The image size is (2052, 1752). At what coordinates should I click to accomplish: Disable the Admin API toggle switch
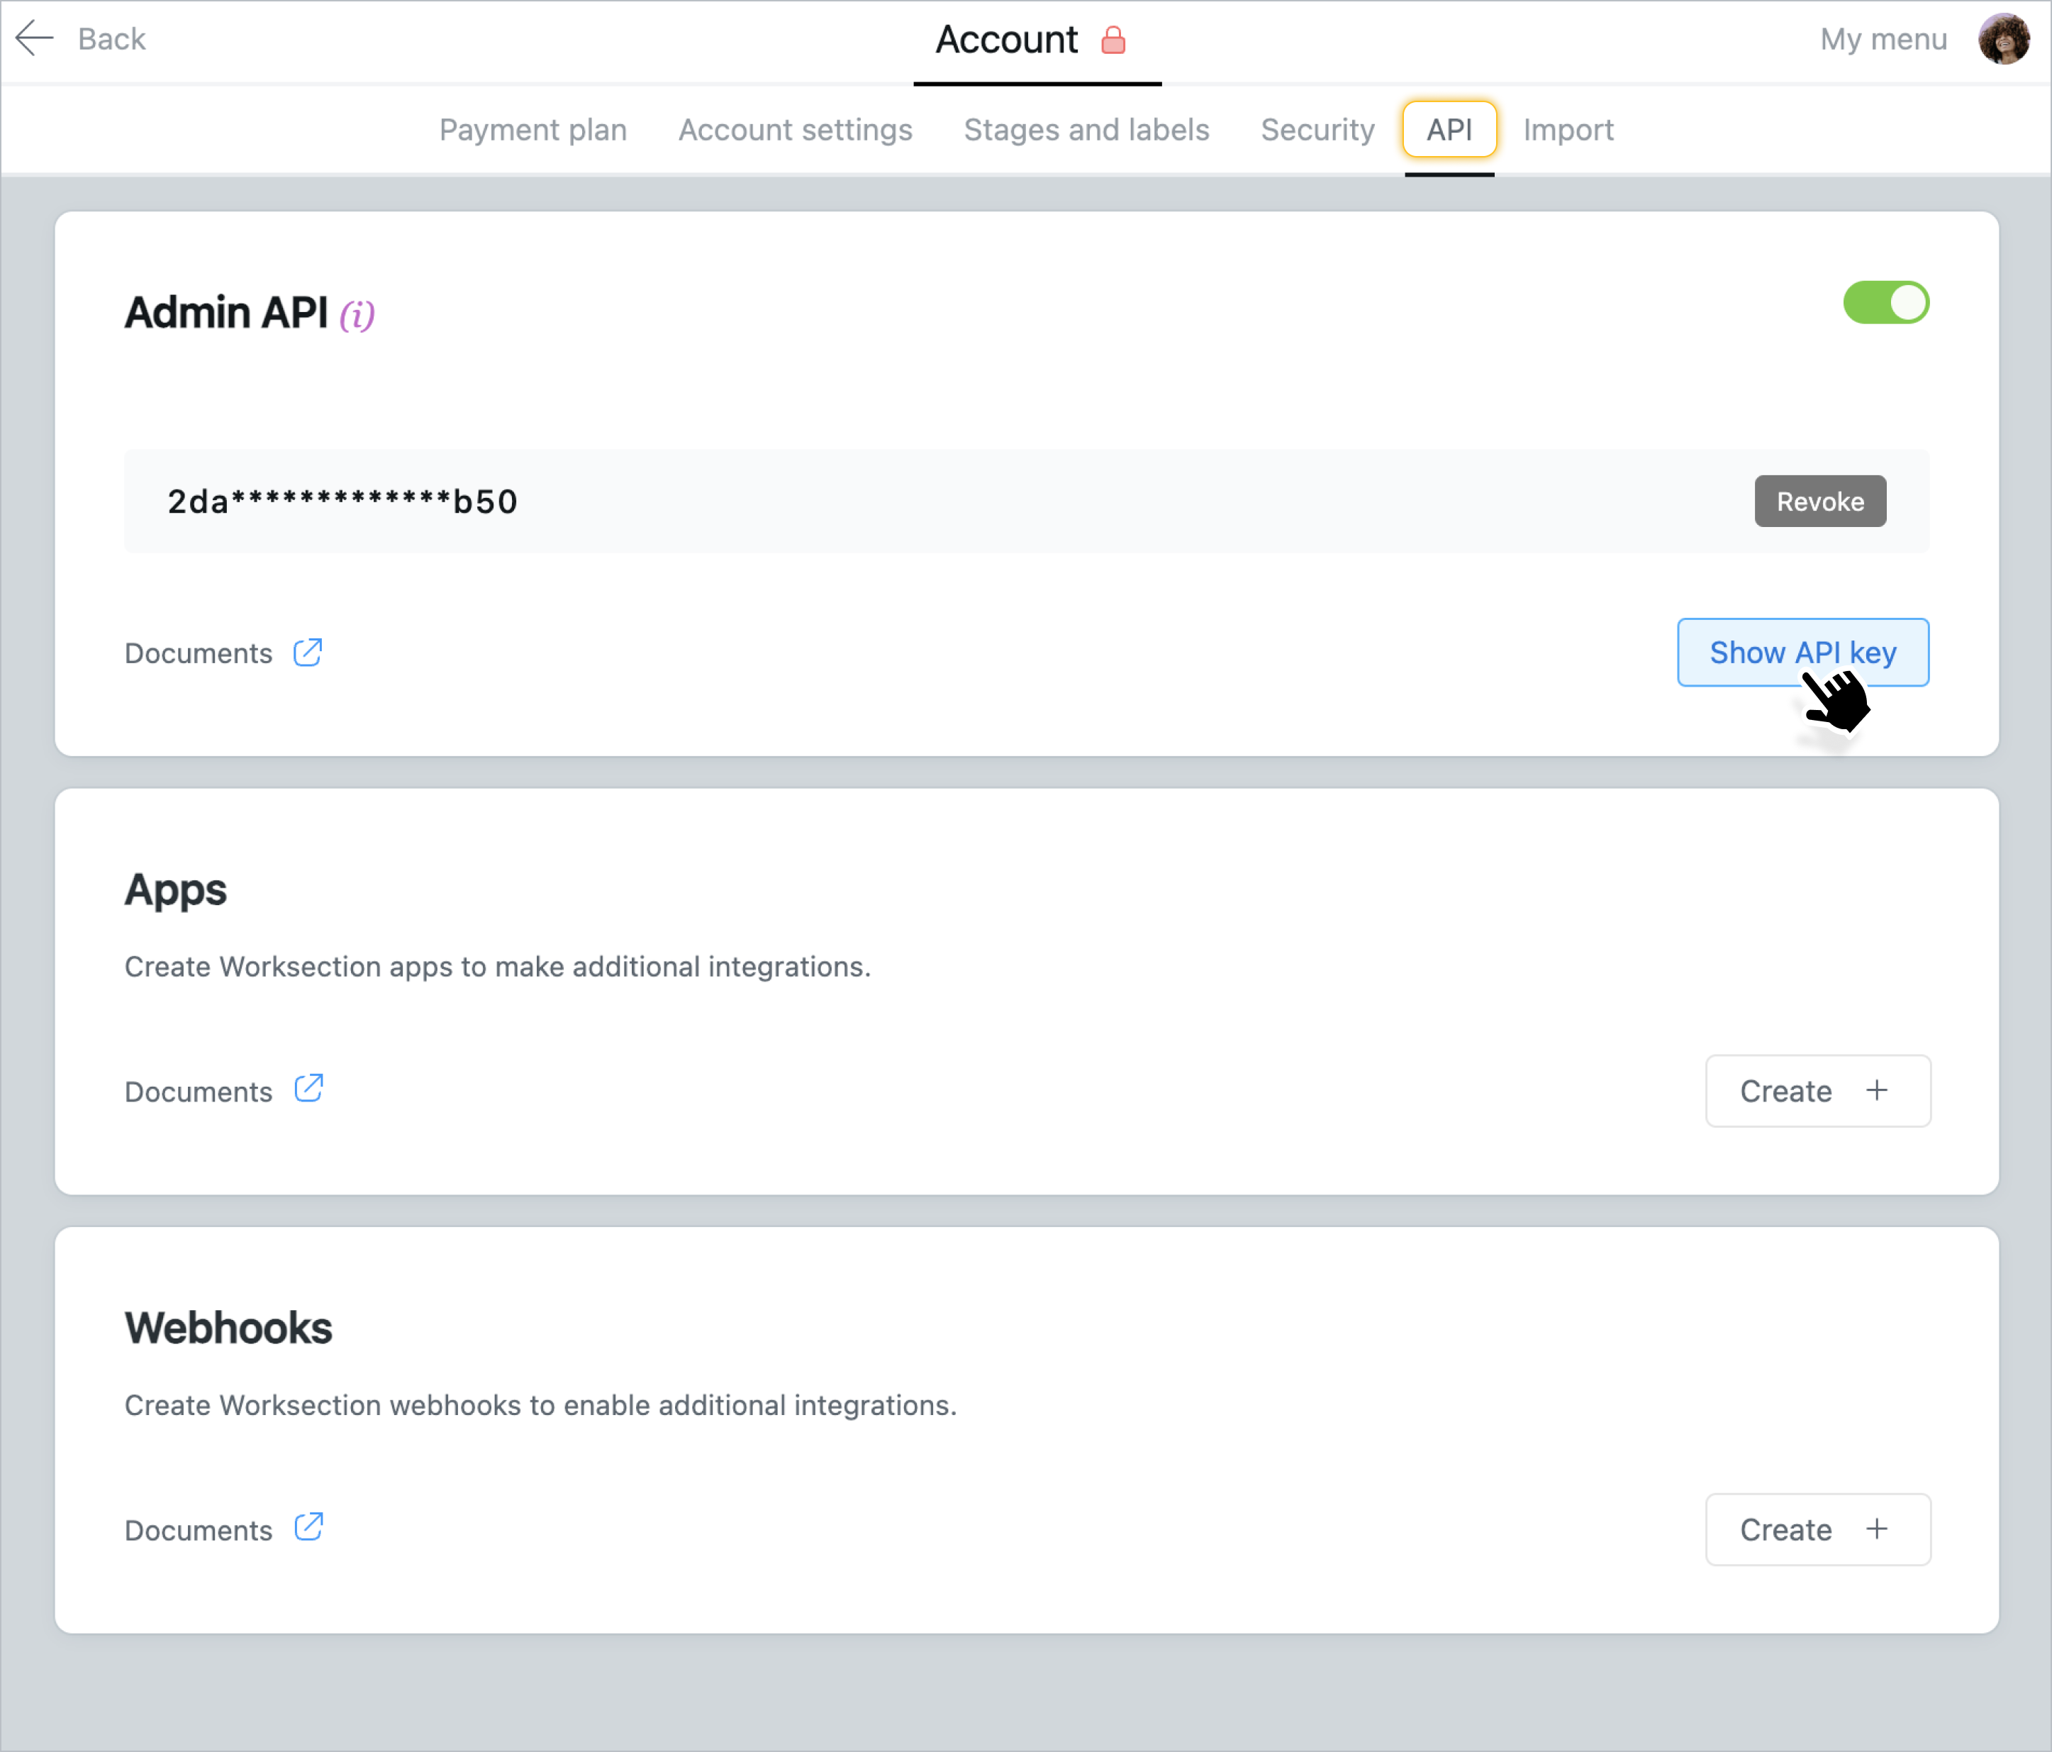coord(1885,302)
